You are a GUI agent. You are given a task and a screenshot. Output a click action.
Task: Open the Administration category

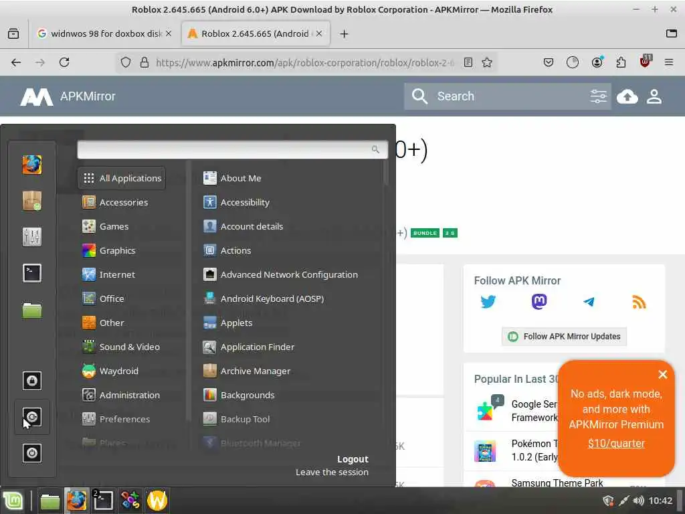[x=122, y=395]
